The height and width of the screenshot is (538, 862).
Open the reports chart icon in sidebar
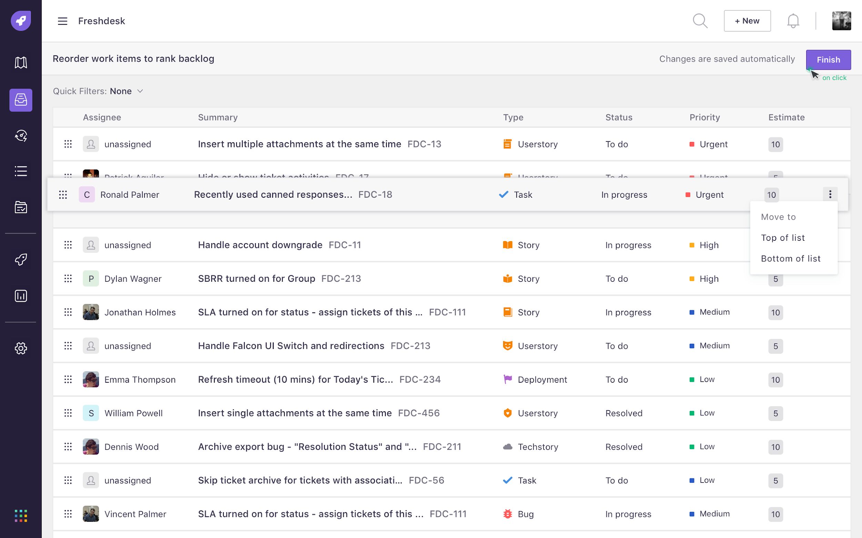[21, 296]
